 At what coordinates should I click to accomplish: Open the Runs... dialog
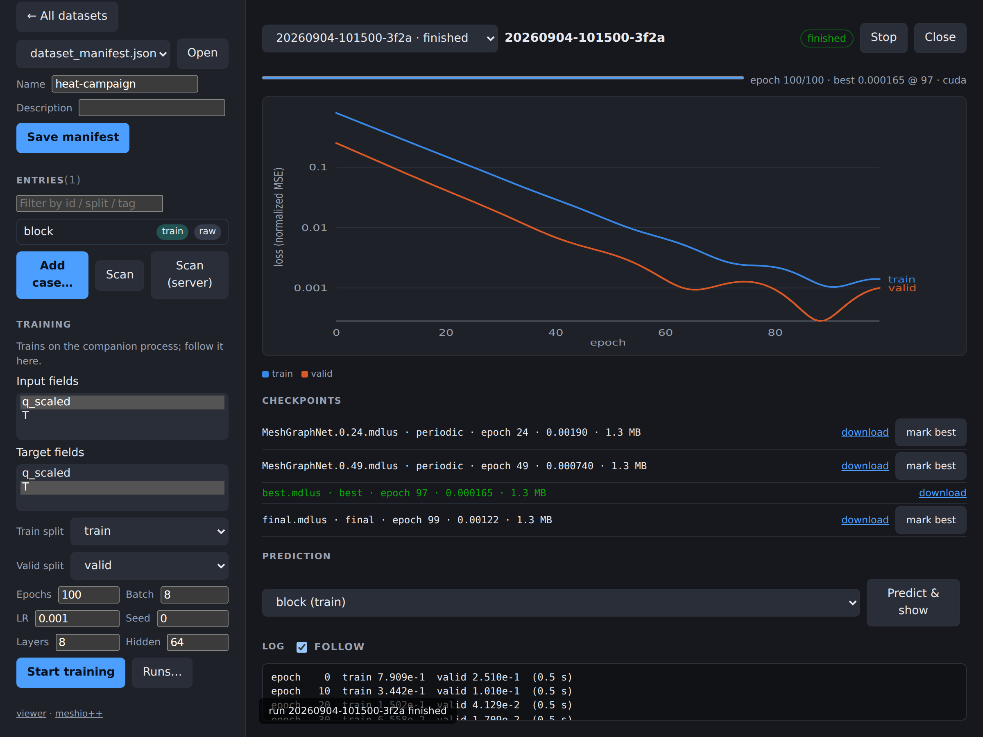[x=162, y=673]
